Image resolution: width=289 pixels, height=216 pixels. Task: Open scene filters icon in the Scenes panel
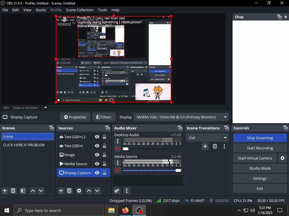pos(23,191)
